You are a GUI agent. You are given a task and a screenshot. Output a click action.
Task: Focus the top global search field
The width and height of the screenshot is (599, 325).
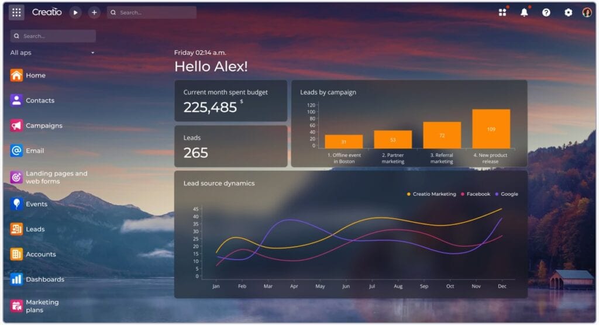(152, 13)
